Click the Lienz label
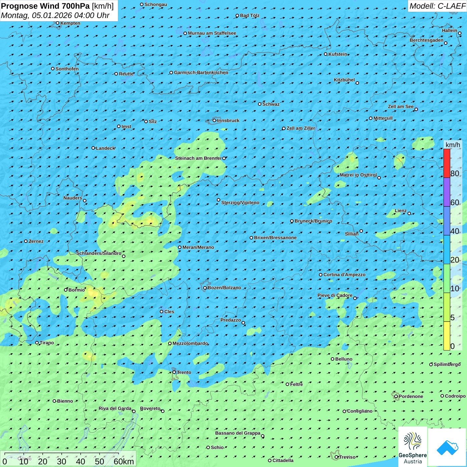This screenshot has width=467, height=467. [x=401, y=210]
